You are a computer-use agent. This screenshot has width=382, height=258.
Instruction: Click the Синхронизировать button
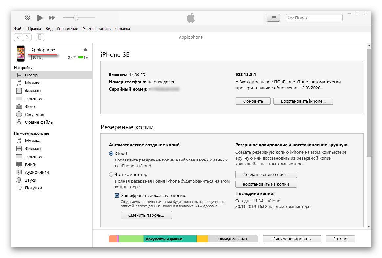pyautogui.click(x=291, y=239)
